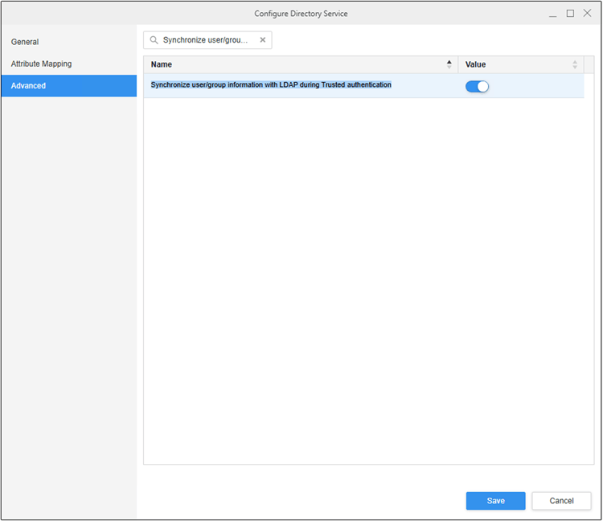The width and height of the screenshot is (603, 521).
Task: Clear the search text with the X icon
Action: (262, 40)
